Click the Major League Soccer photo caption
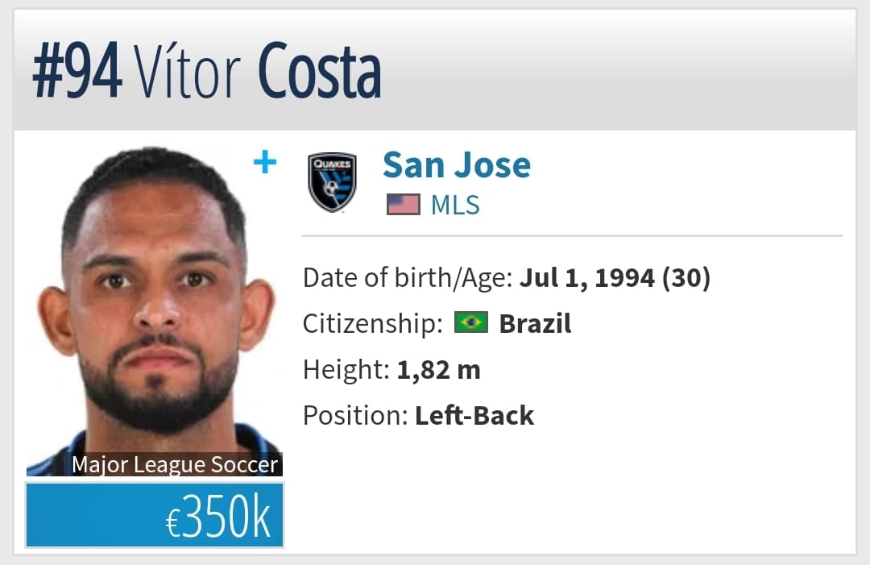The image size is (870, 565). click(x=174, y=464)
